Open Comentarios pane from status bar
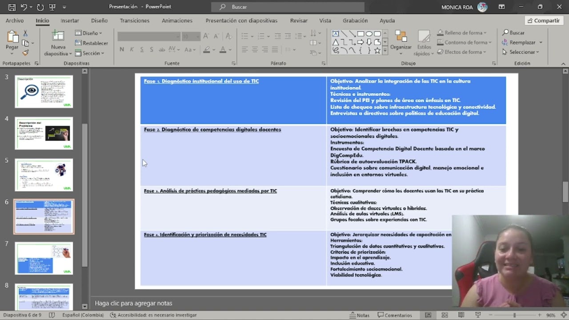 395,315
